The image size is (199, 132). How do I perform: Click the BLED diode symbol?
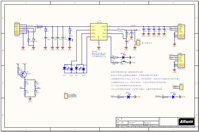pyautogui.click(x=123, y=57)
